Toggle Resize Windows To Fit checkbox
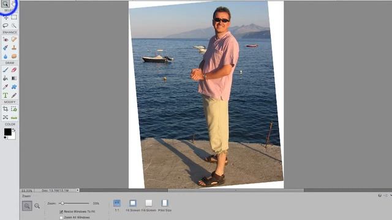 point(61,211)
